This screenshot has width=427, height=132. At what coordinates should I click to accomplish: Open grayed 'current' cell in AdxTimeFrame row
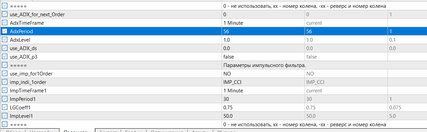click(346, 23)
